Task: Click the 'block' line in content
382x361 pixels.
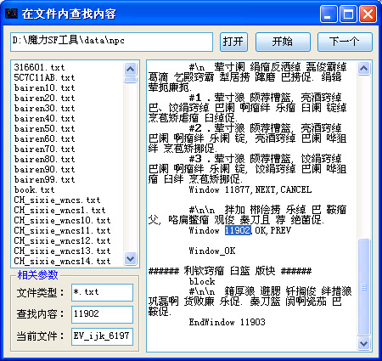Action: [202, 281]
